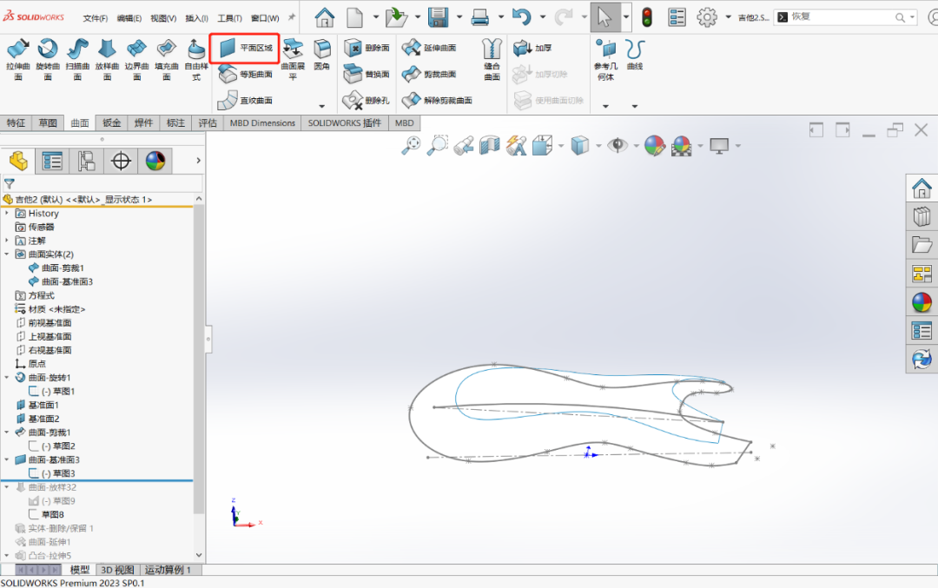The image size is (938, 588).
Task: Open the Design Library in task pane
Action: (x=921, y=216)
